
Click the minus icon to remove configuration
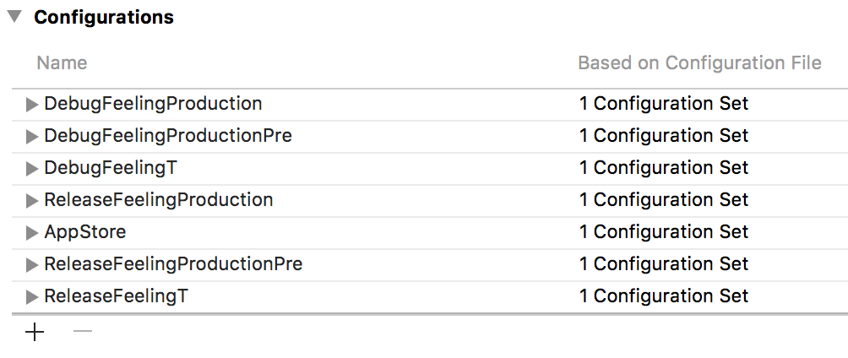82,332
